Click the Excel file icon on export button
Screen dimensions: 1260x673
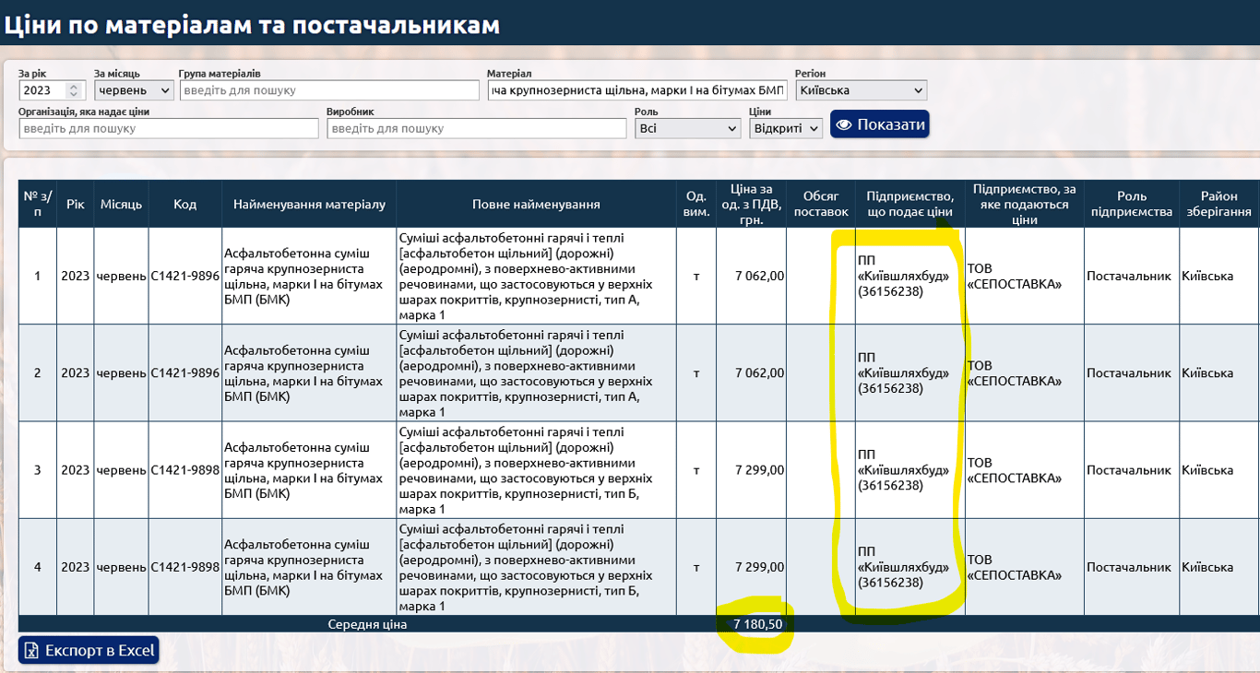pyautogui.click(x=31, y=651)
